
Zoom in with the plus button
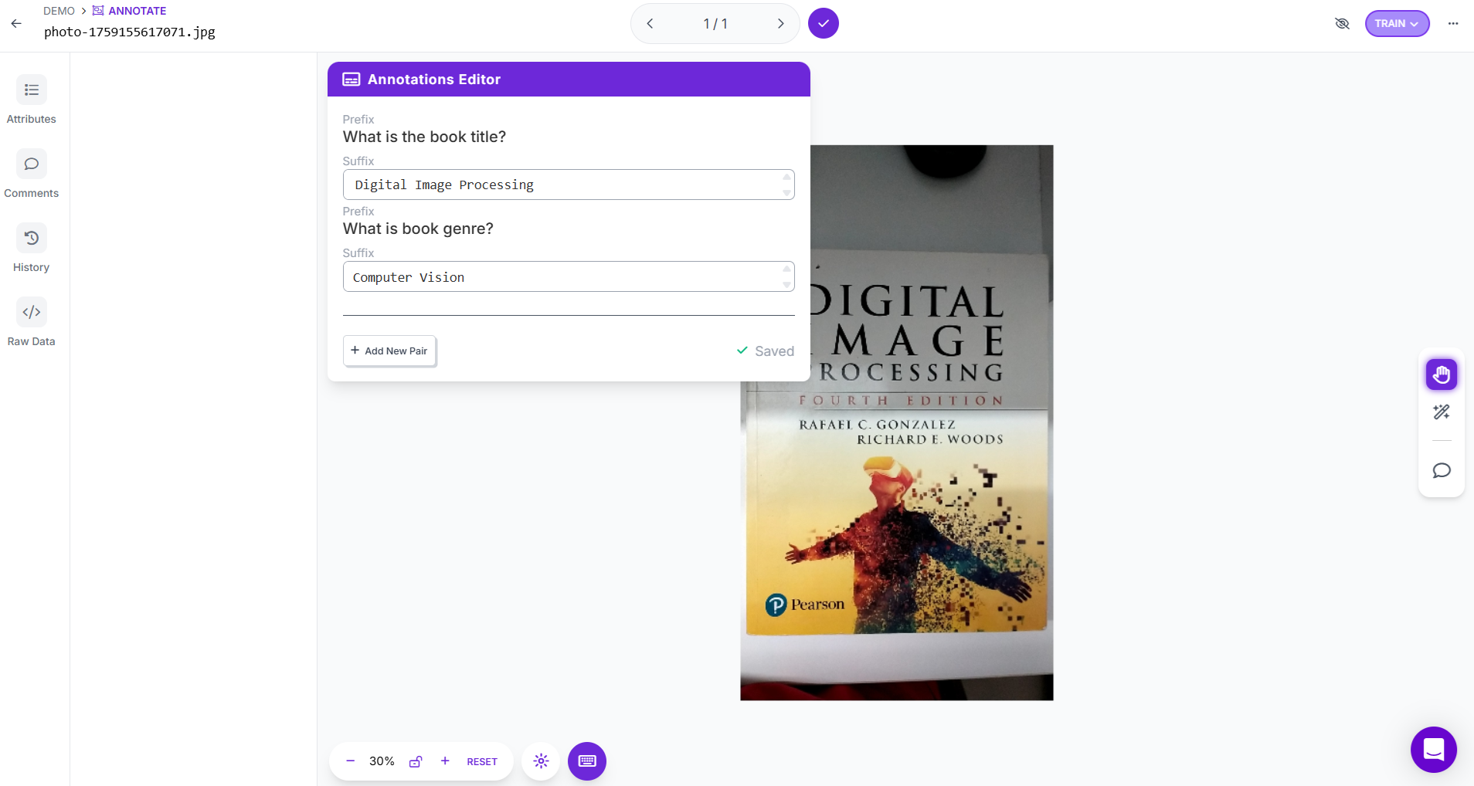click(445, 761)
